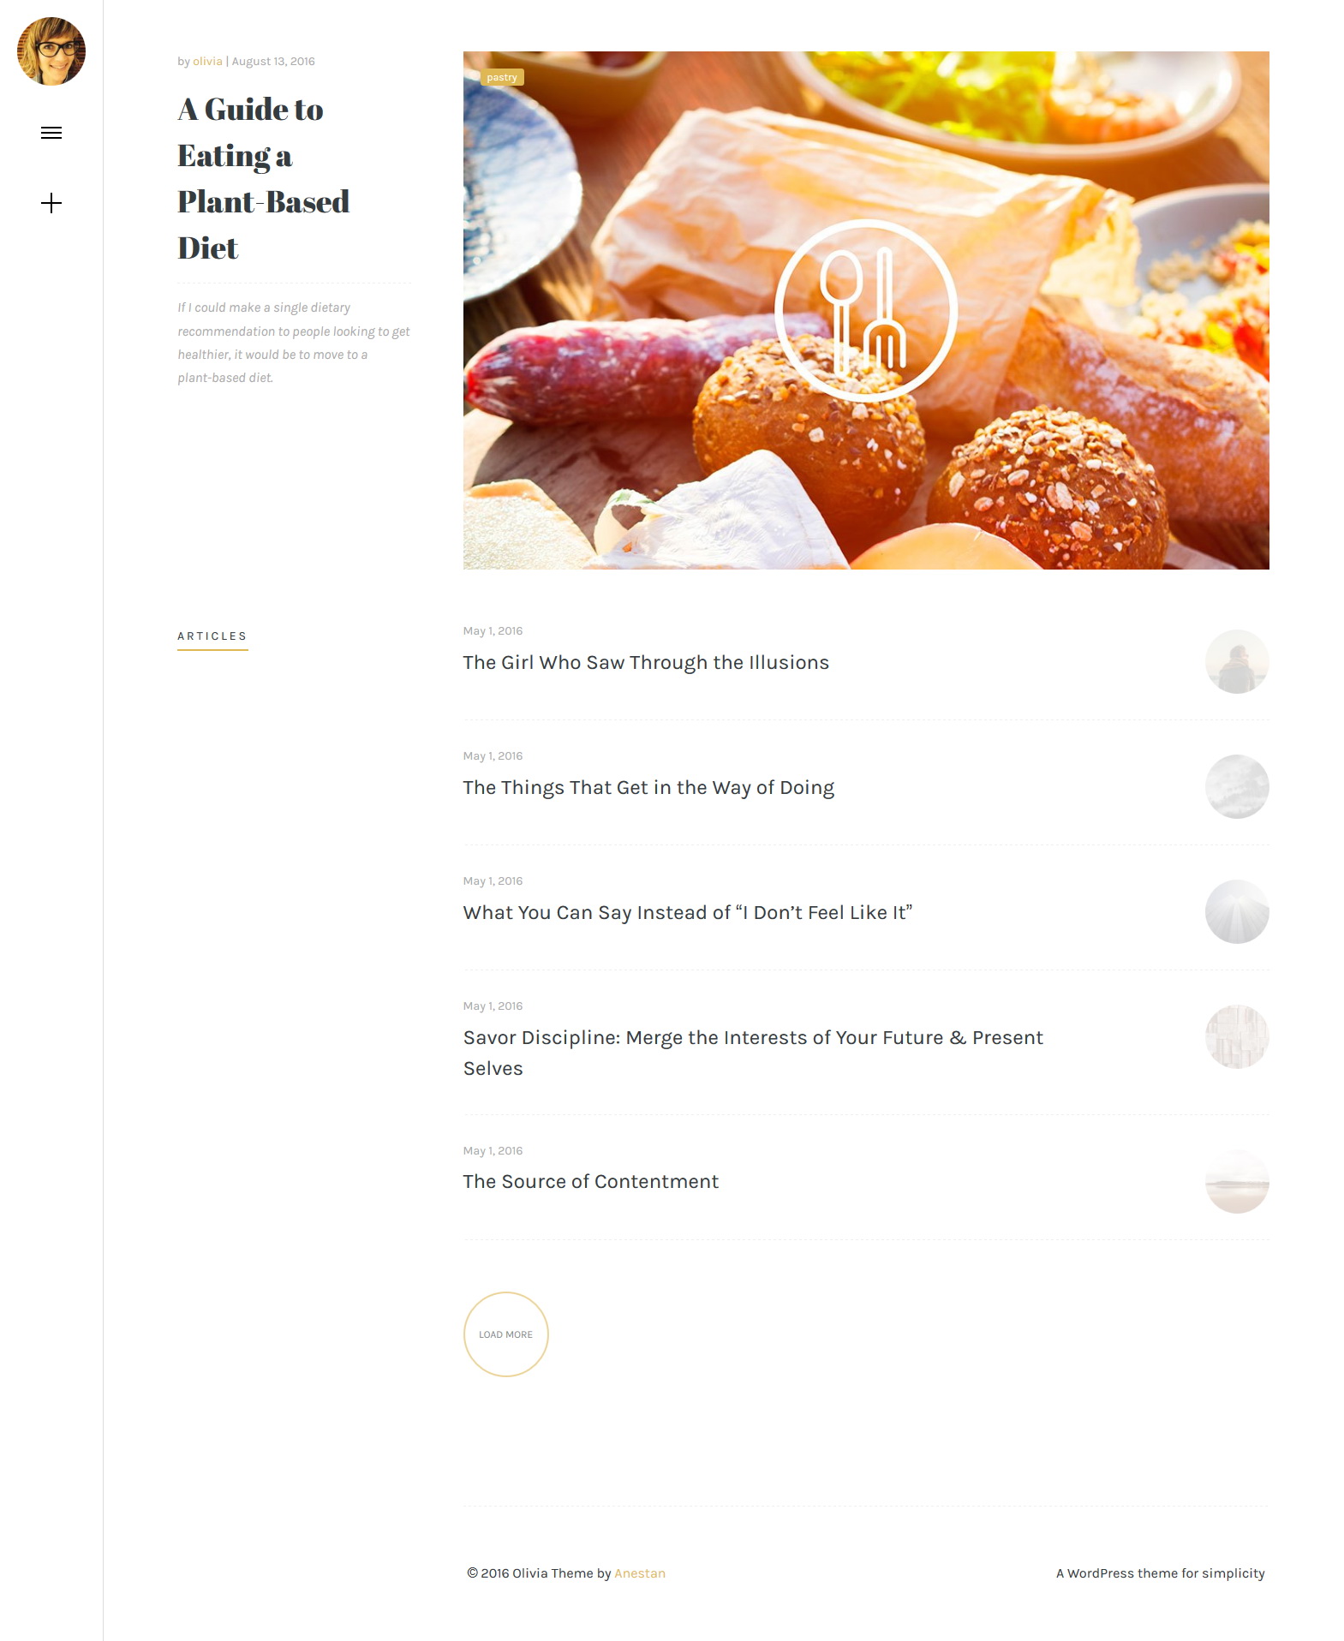Open 'A Guide to Eating a Plant-Based Diet' title

(264, 178)
